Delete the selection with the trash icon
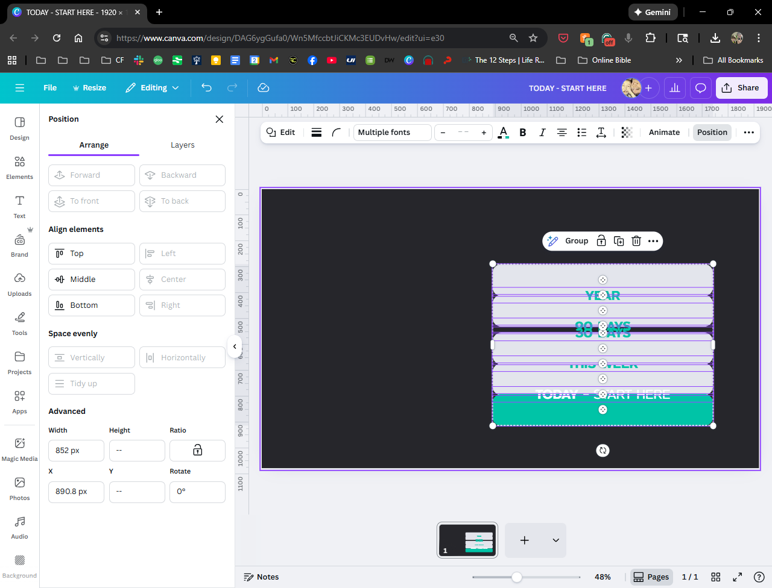772x588 pixels. (x=636, y=241)
